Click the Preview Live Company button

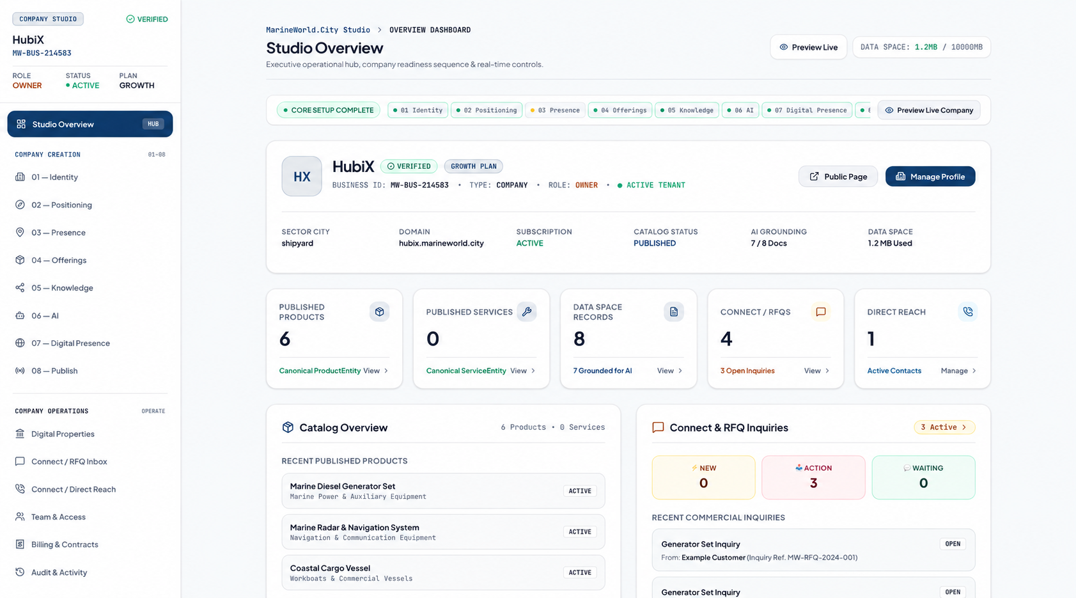click(929, 110)
